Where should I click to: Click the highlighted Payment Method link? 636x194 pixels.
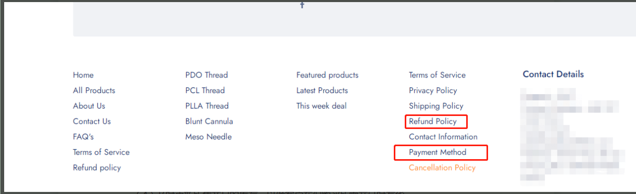(x=438, y=152)
